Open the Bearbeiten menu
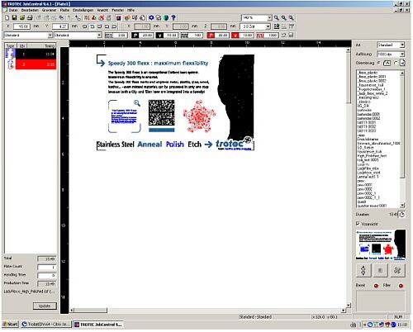The width and height of the screenshot is (413, 332). click(30, 10)
